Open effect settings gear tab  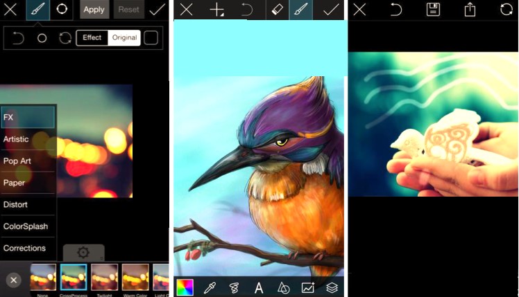point(83,253)
